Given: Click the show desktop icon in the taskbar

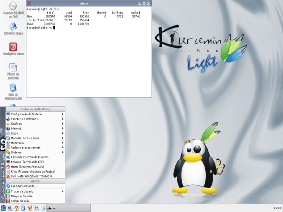Looking at the screenshot, I should click(10, 208).
